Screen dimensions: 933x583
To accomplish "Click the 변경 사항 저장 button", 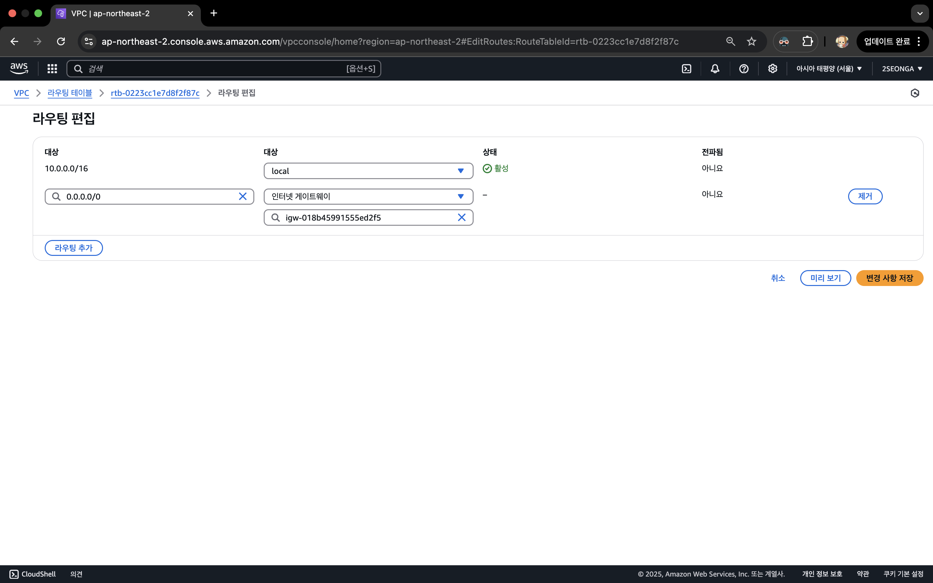I will [890, 278].
